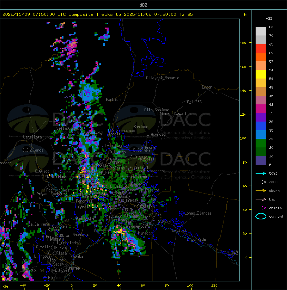This screenshot has width=287, height=290.
Task: Click the 'Ugarteche' map label
Action: (85, 218)
